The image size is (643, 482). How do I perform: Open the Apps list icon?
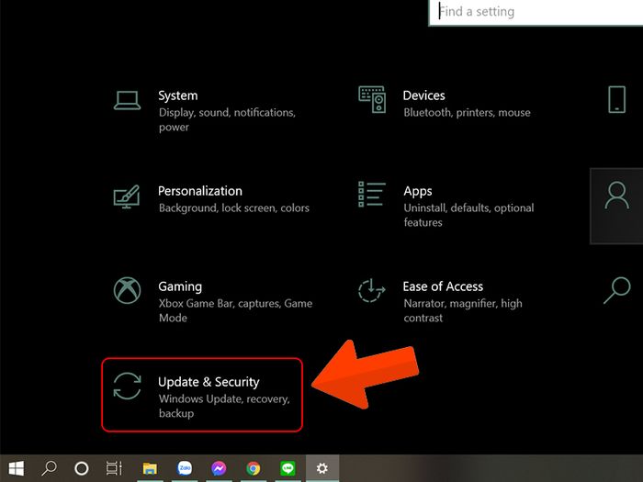371,195
